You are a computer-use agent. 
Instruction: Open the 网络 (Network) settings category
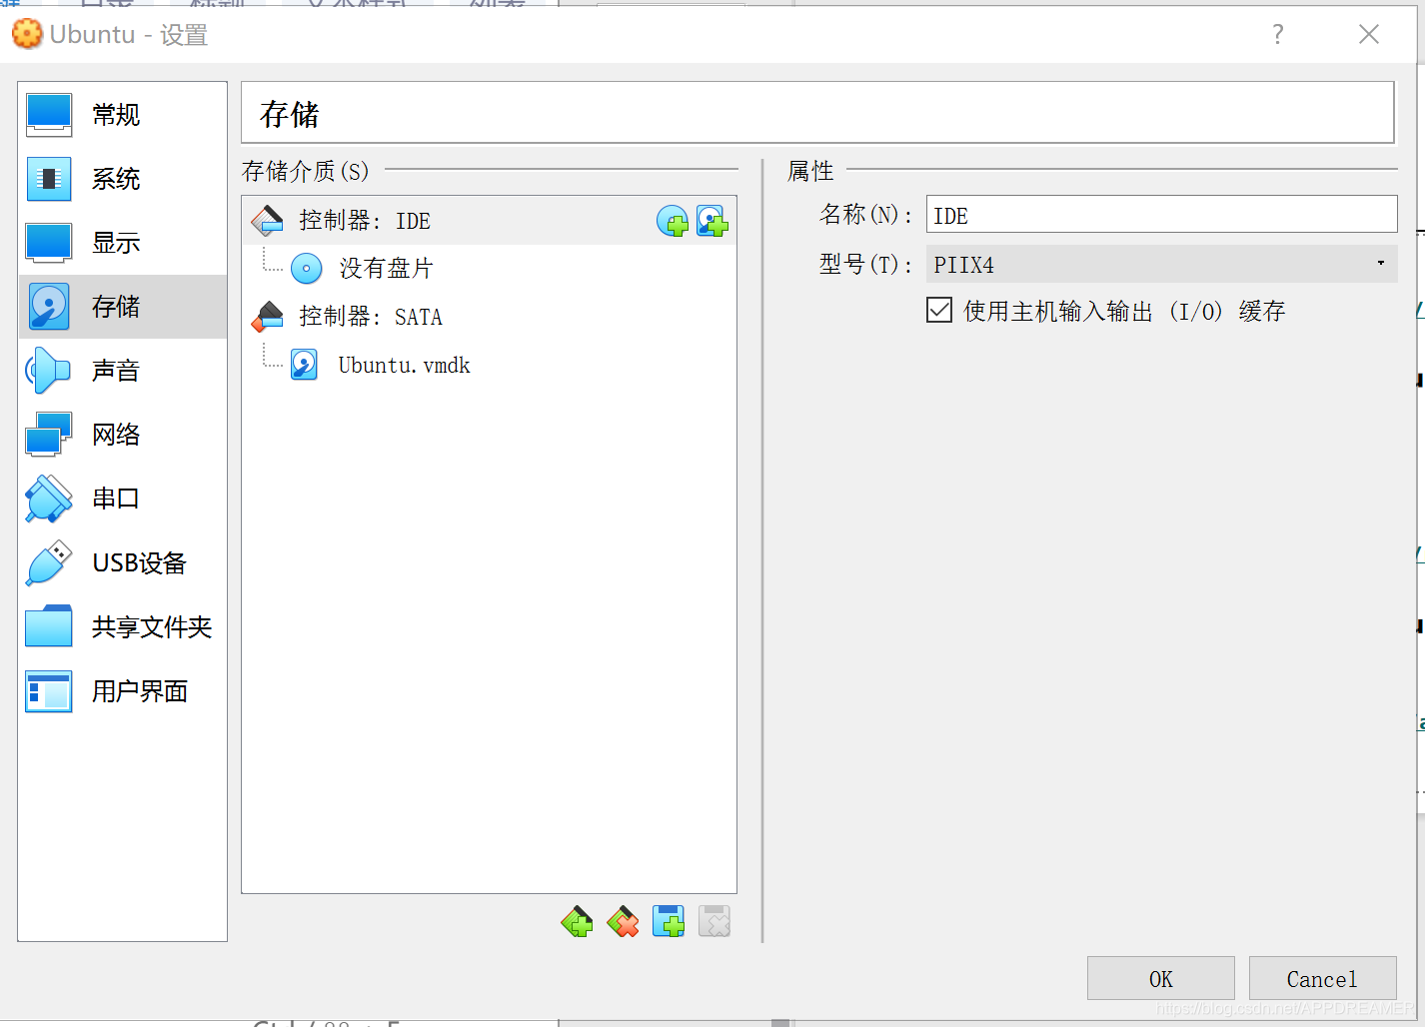[122, 435]
